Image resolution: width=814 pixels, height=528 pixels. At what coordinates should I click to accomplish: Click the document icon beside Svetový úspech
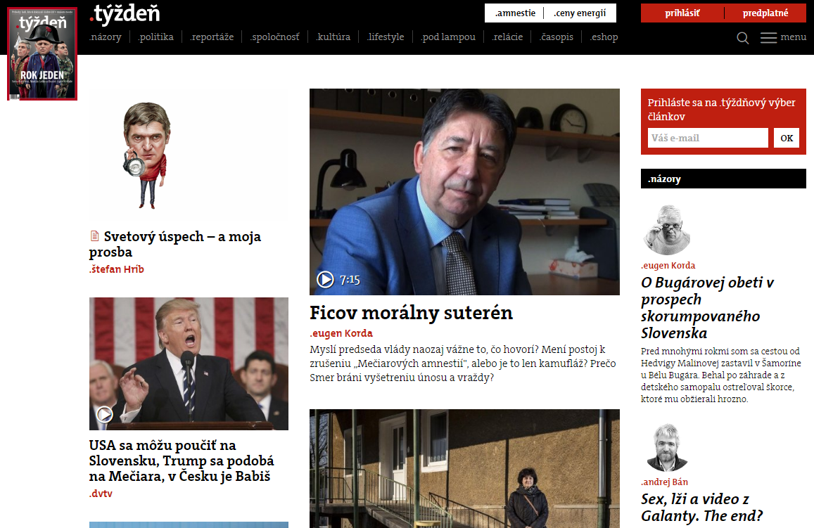94,236
